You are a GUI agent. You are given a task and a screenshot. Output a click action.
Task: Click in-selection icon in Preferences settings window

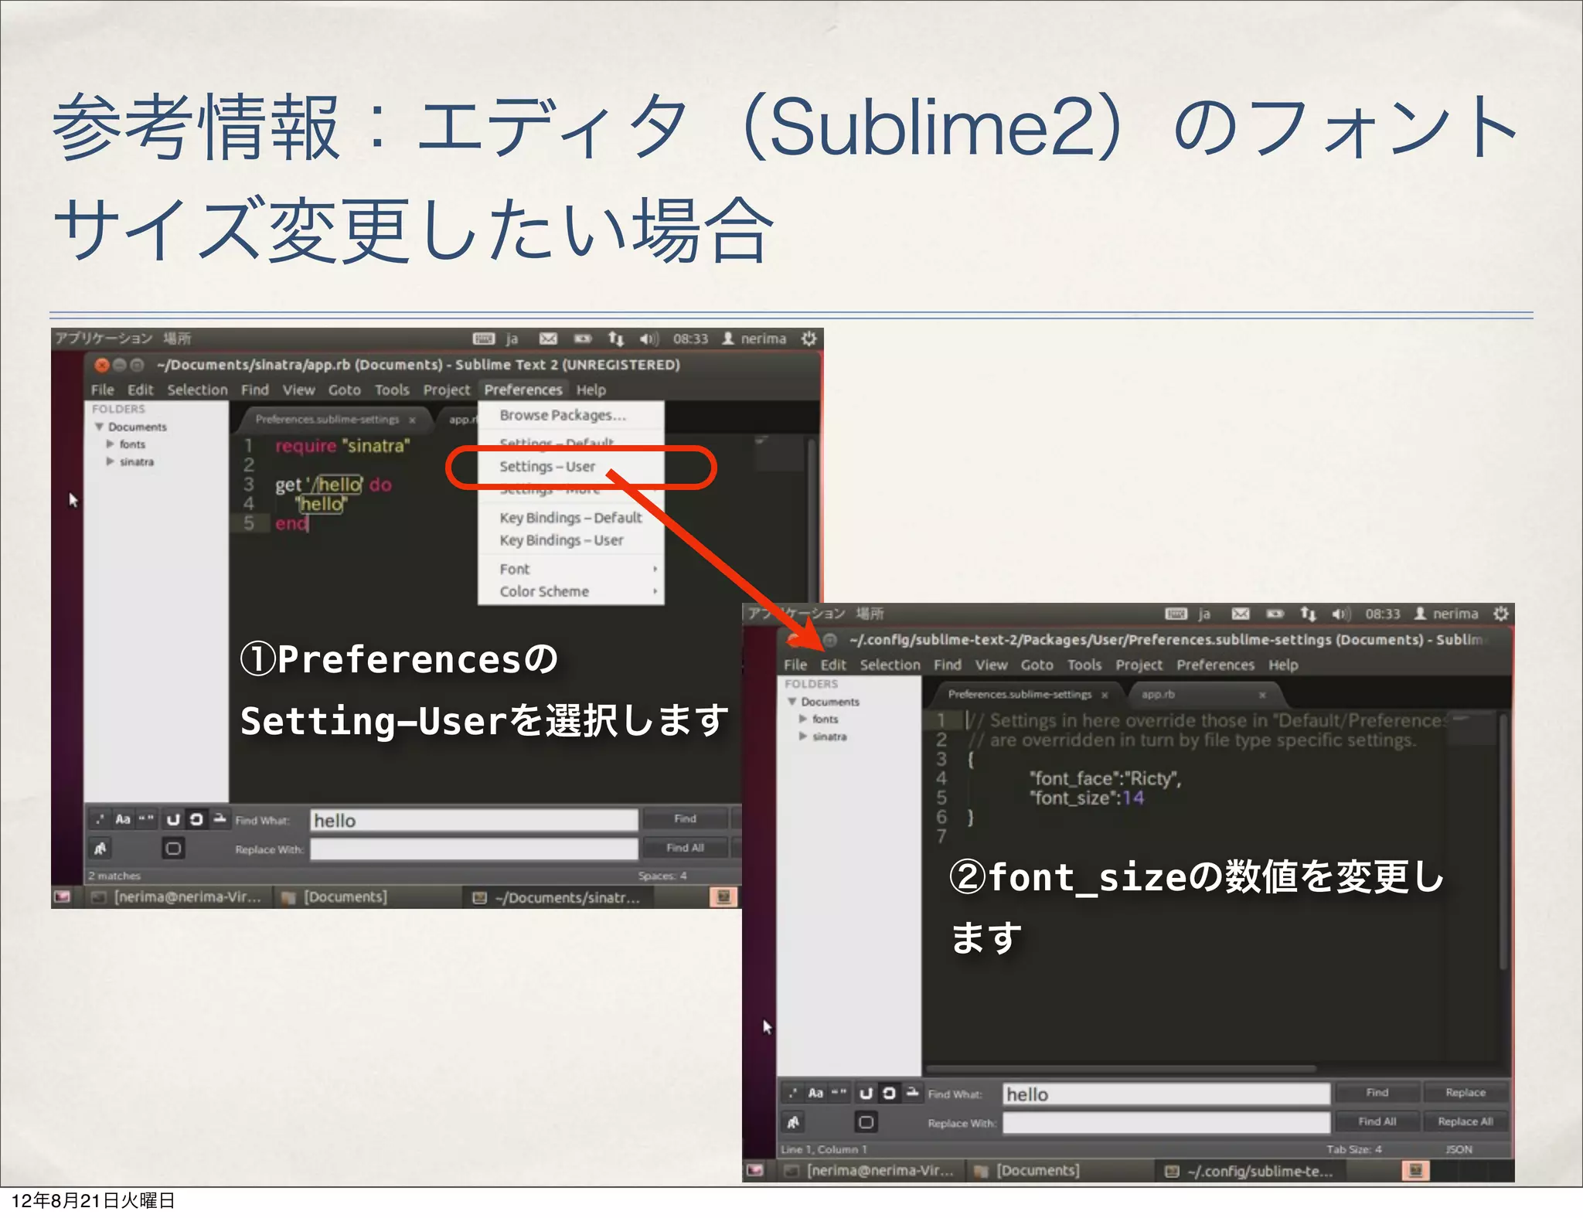pos(912,1093)
